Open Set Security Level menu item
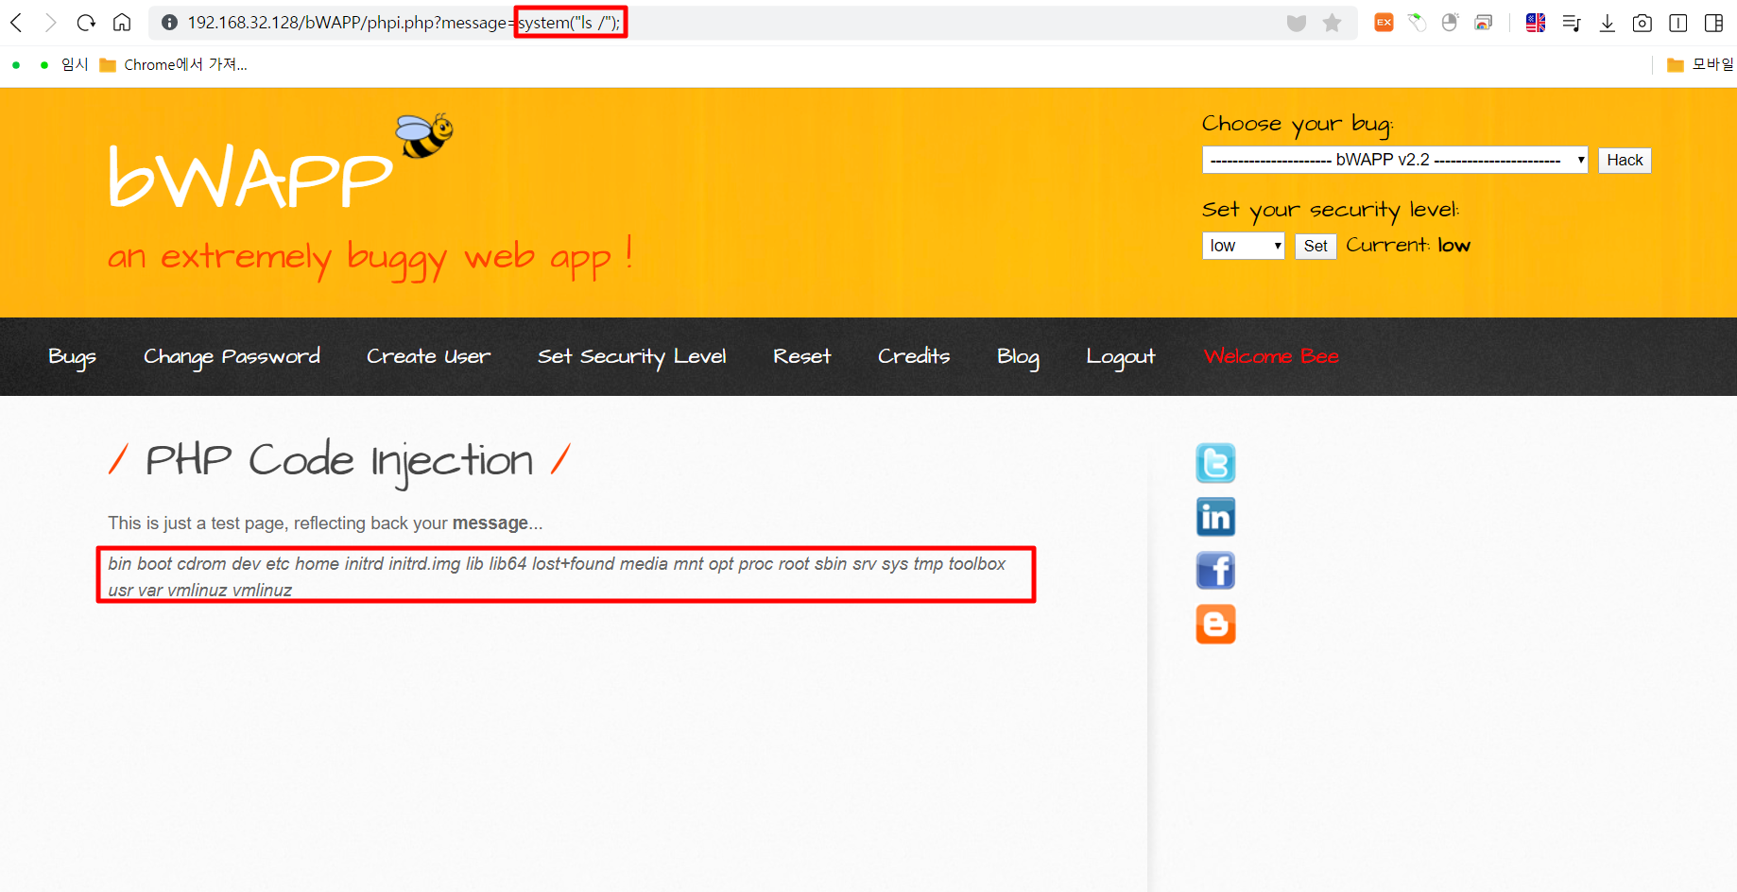The image size is (1737, 892). (x=631, y=356)
